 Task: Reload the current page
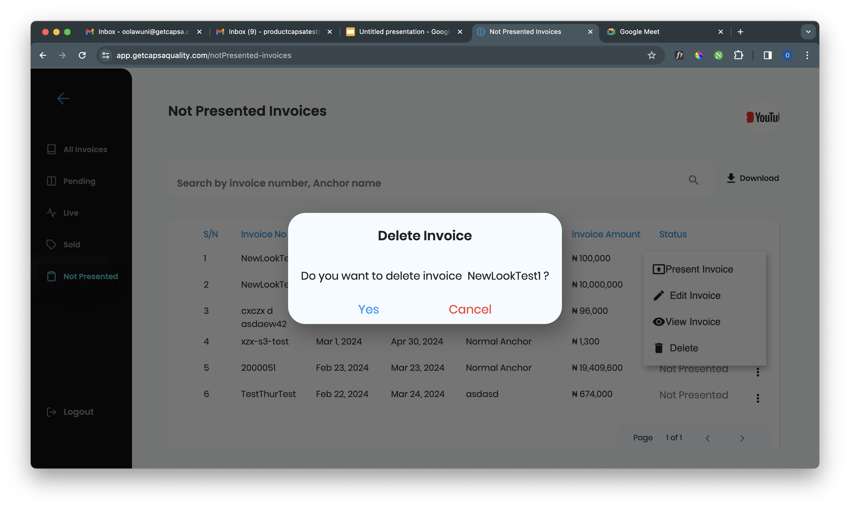pos(82,55)
